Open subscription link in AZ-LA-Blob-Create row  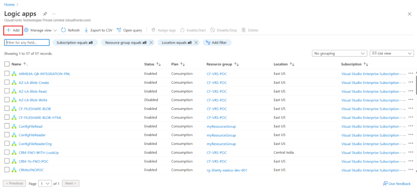pyautogui.click(x=373, y=83)
